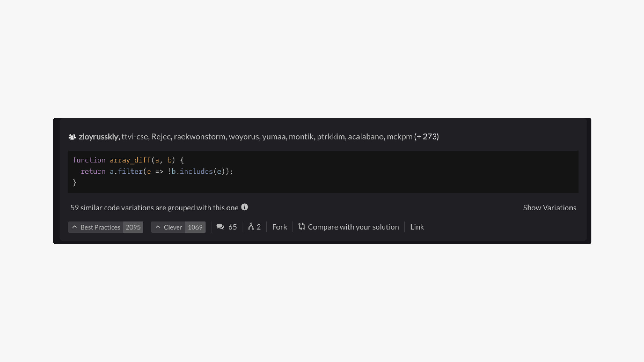
Task: Upvote solution as Clever
Action: 173,227
